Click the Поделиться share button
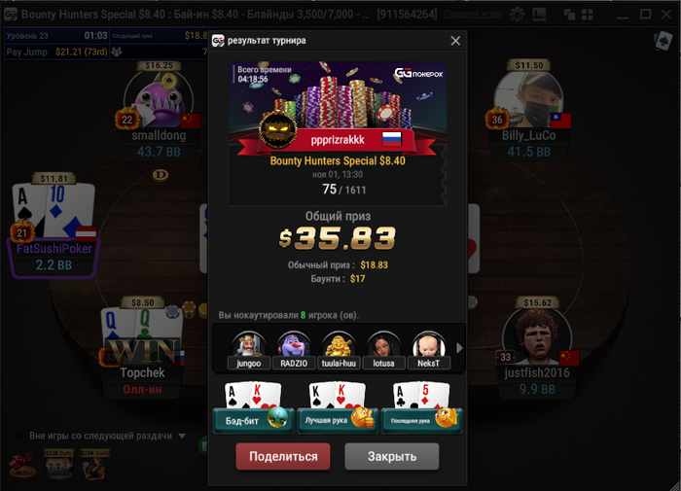The width and height of the screenshot is (681, 491). [x=283, y=456]
